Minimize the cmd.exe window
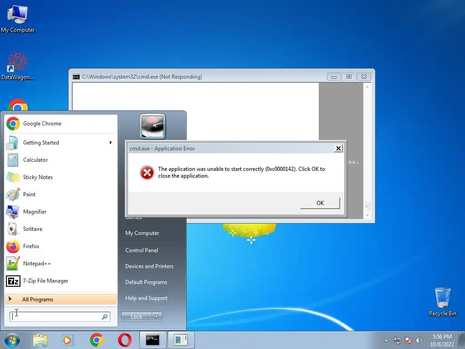465x349 pixels. [x=334, y=77]
